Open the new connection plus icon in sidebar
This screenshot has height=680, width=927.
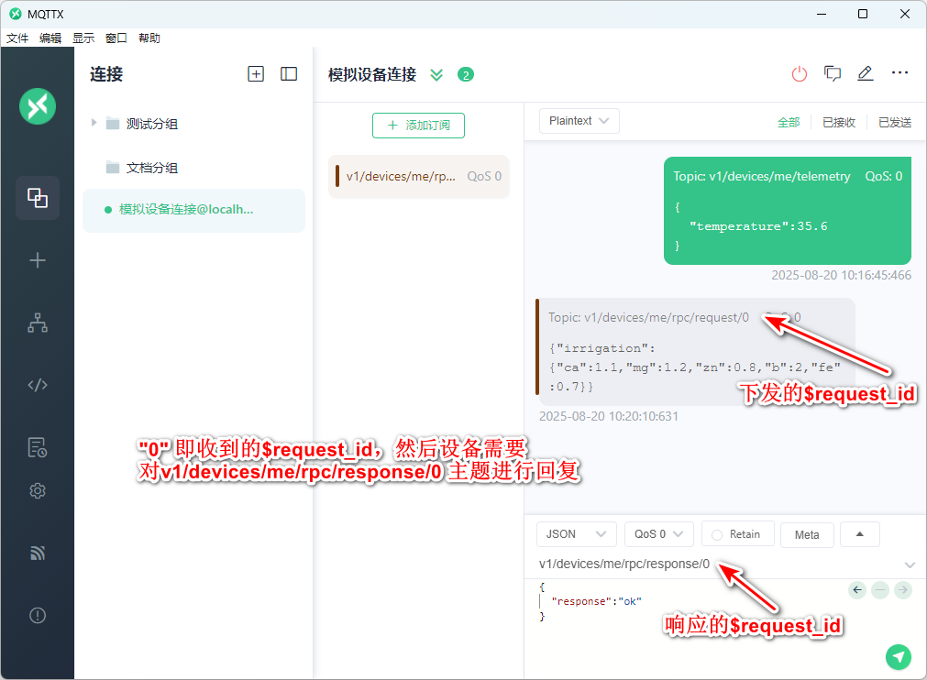pos(38,261)
